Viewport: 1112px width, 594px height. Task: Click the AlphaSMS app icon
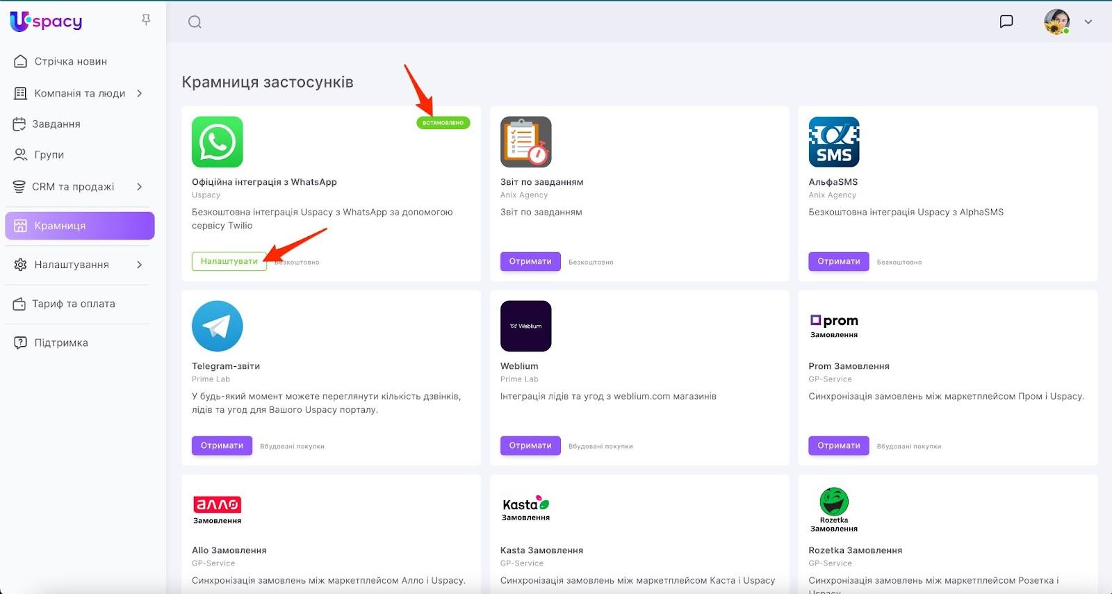[x=834, y=142]
